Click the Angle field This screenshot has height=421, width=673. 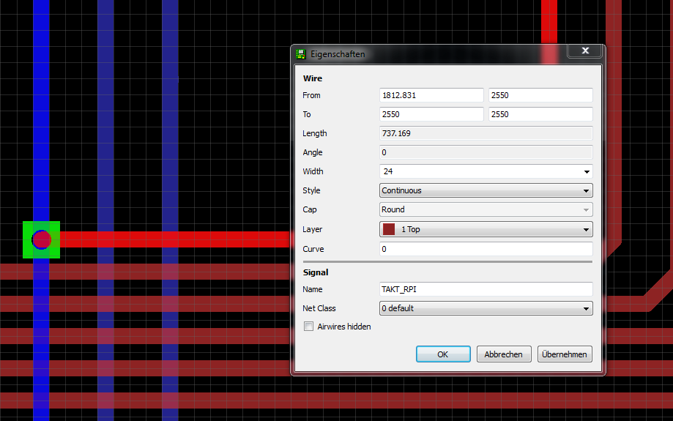click(486, 152)
